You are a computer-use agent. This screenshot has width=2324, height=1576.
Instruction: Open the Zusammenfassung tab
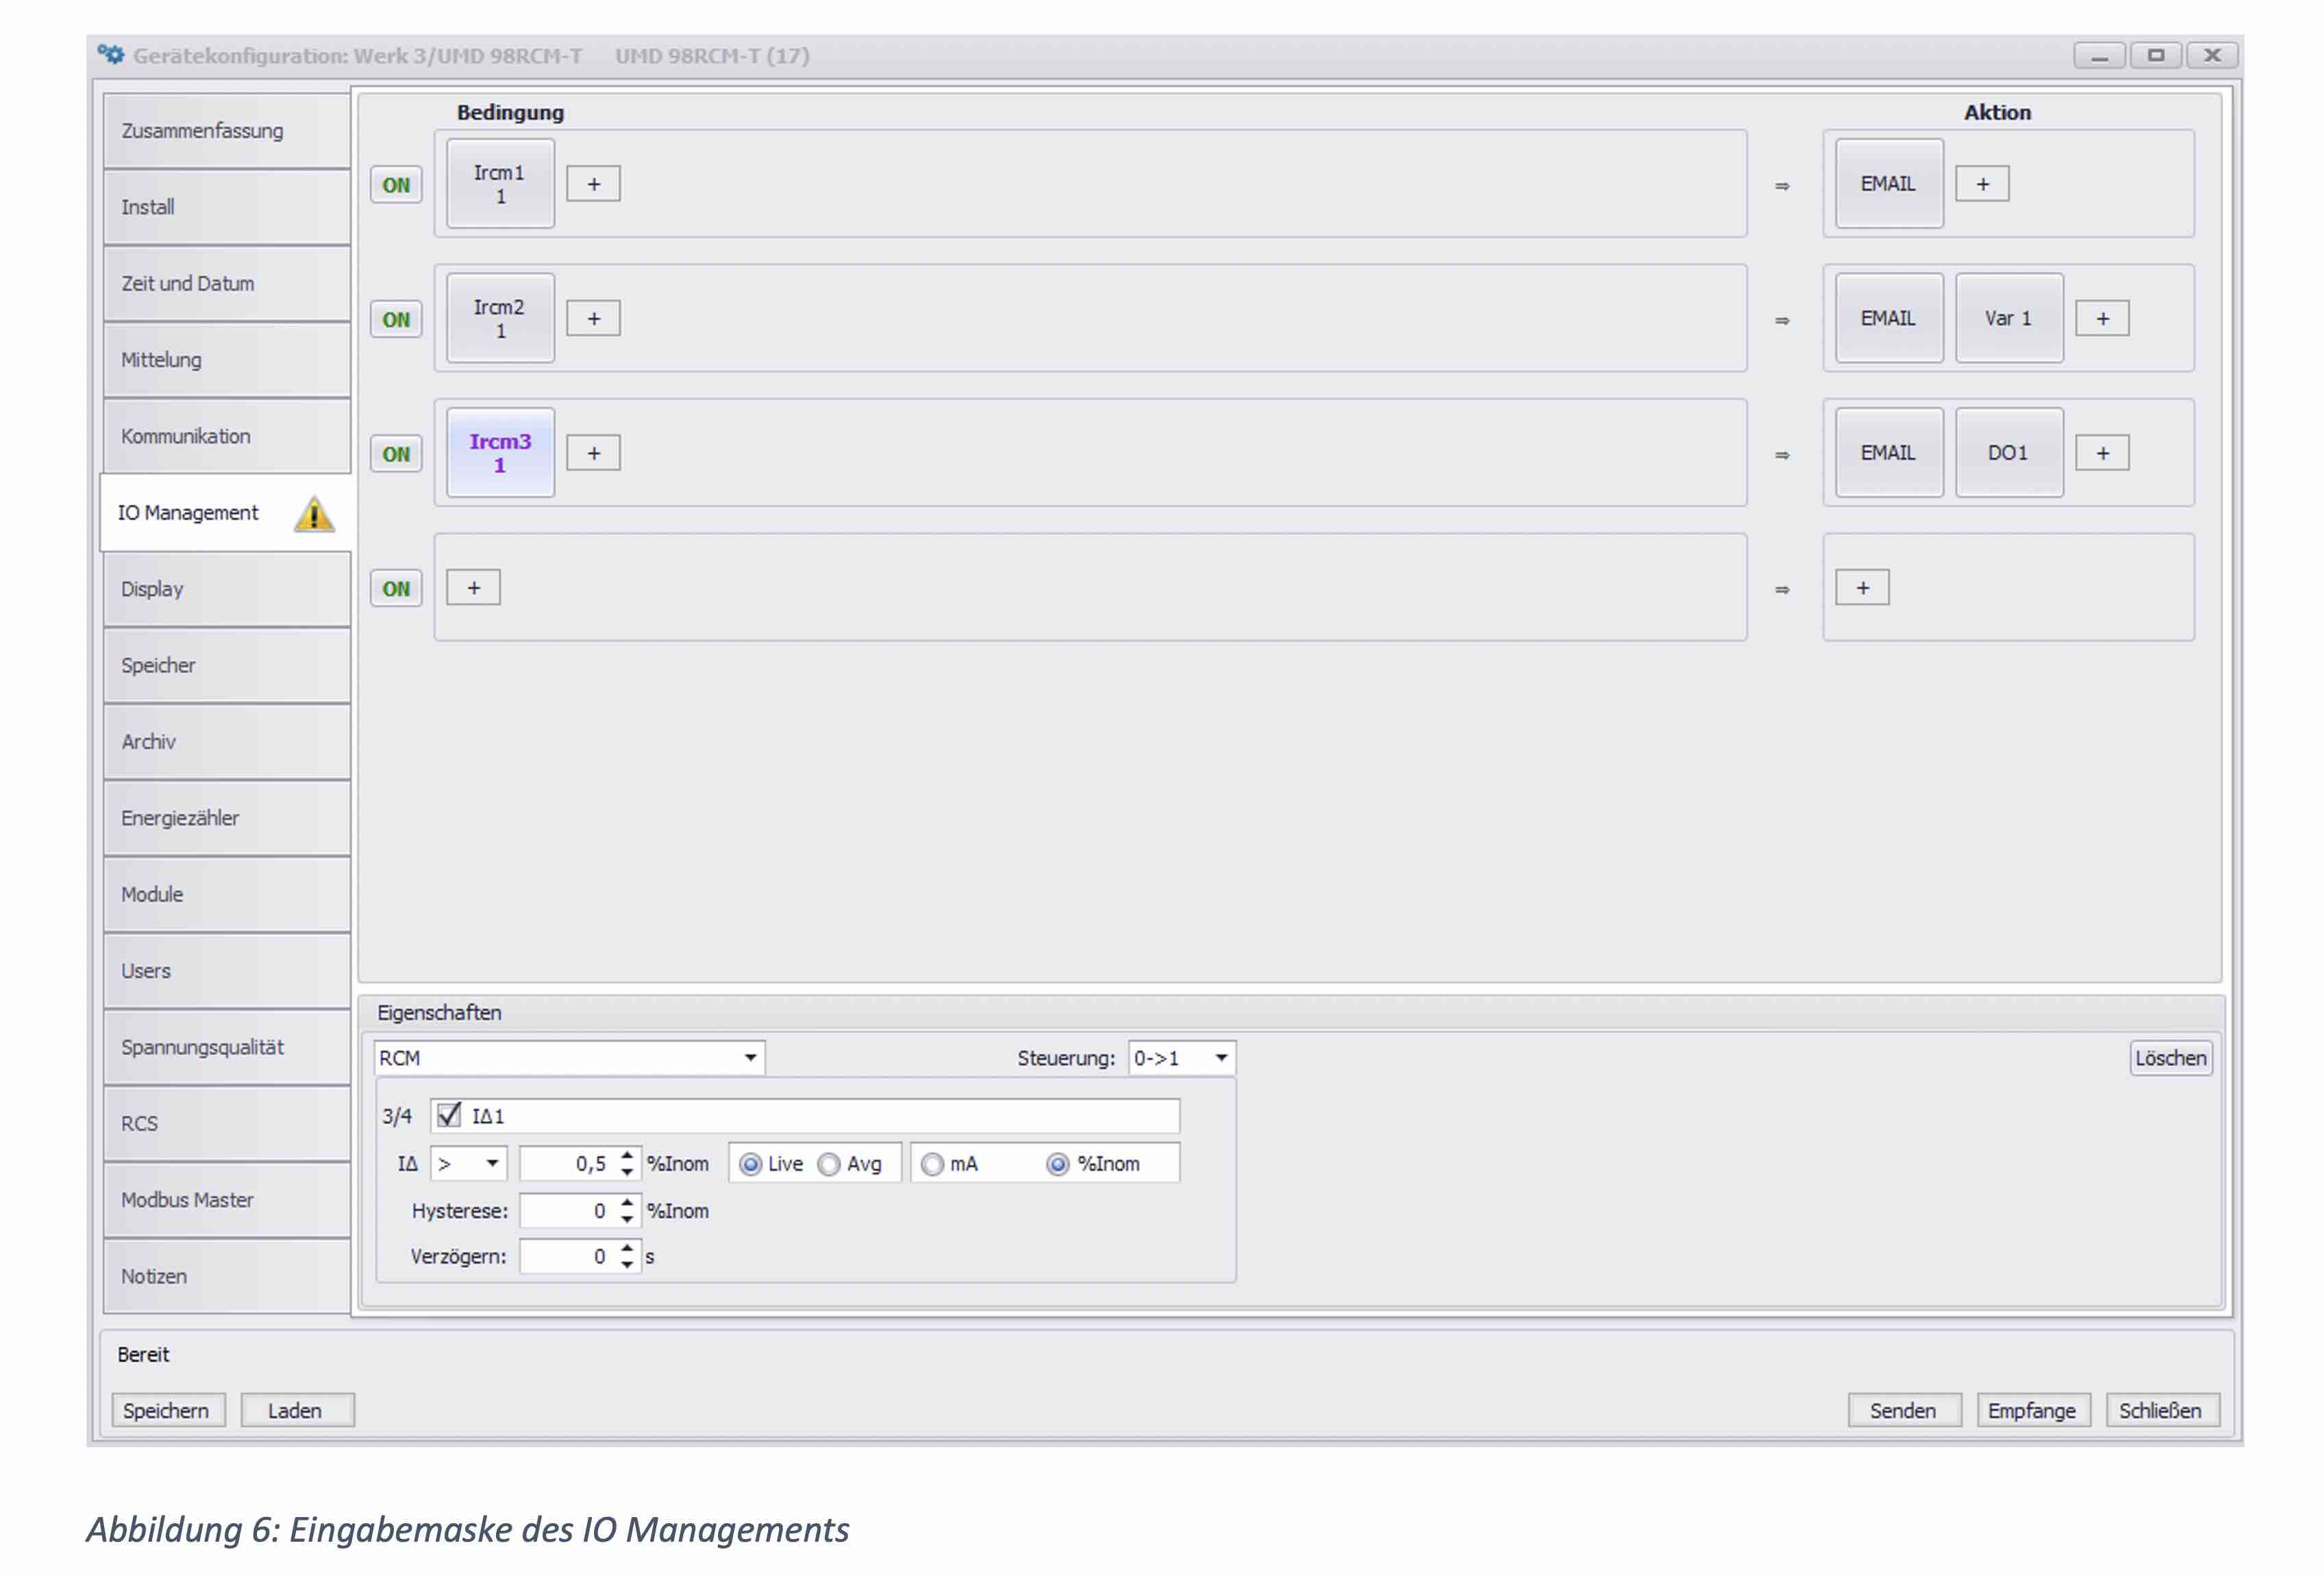tap(227, 131)
